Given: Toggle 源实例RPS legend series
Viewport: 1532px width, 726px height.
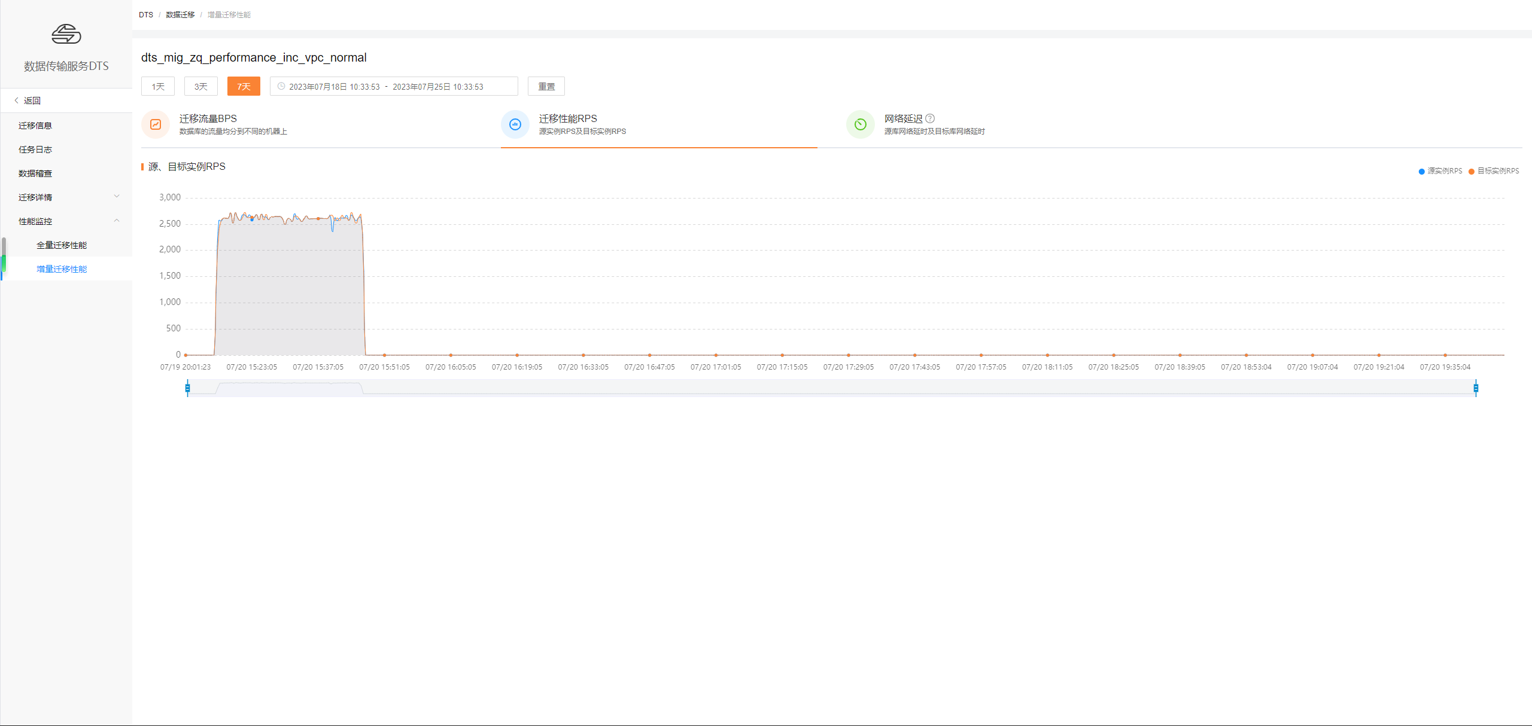Looking at the screenshot, I should [x=1440, y=171].
